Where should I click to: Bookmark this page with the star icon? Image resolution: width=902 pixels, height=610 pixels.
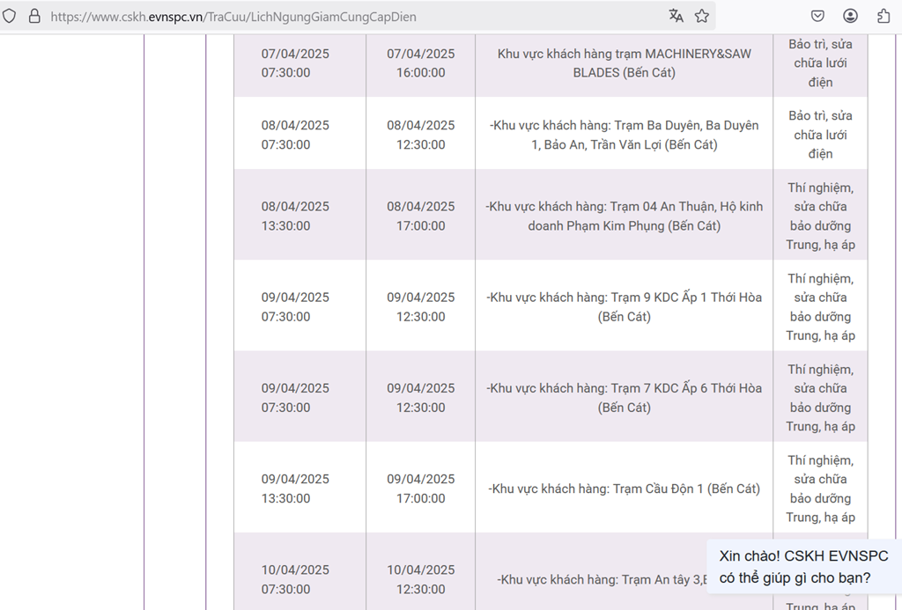click(702, 16)
